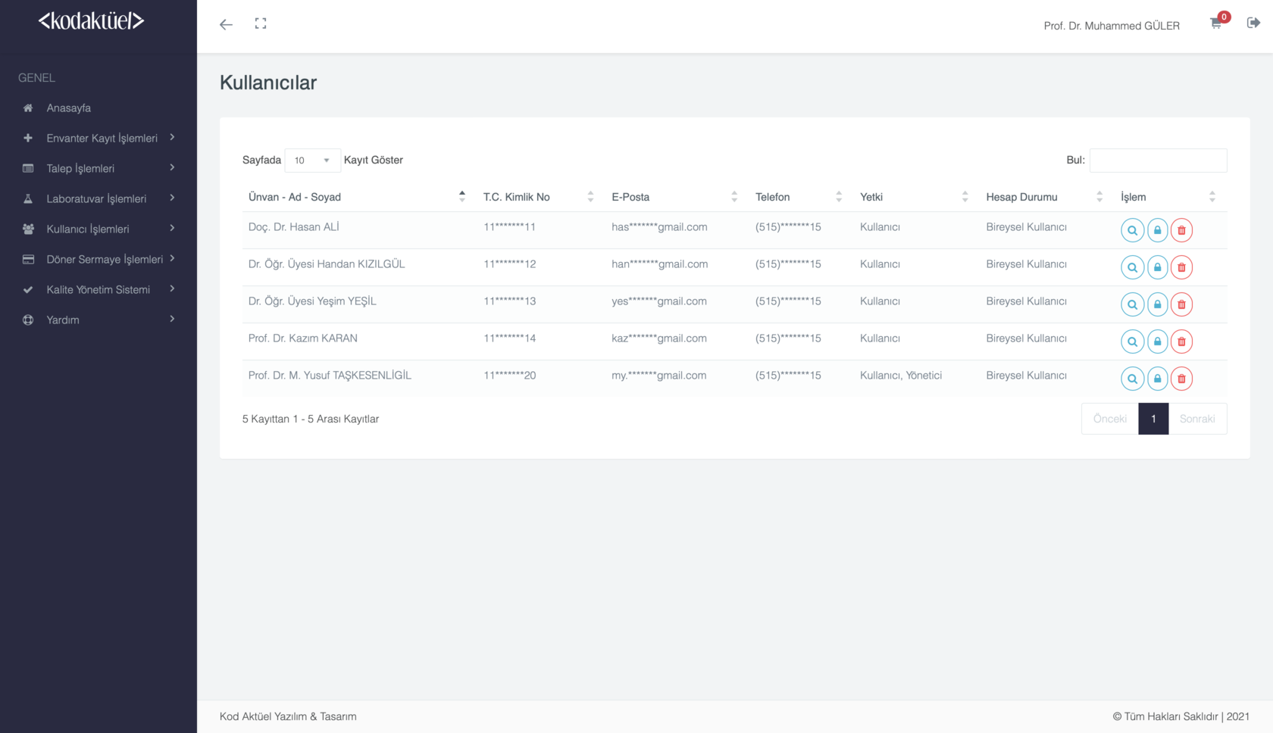The image size is (1273, 733).
Task: Toggle fullscreen mode icon
Action: pyautogui.click(x=261, y=24)
